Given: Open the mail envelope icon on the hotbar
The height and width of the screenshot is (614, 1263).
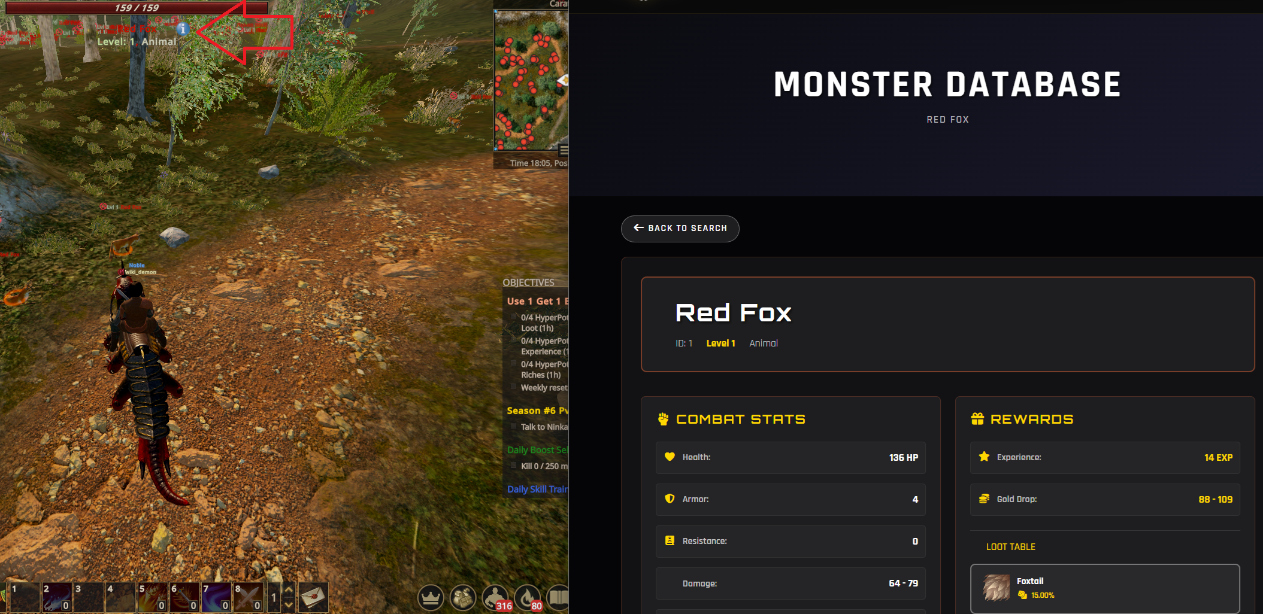Looking at the screenshot, I should (313, 597).
